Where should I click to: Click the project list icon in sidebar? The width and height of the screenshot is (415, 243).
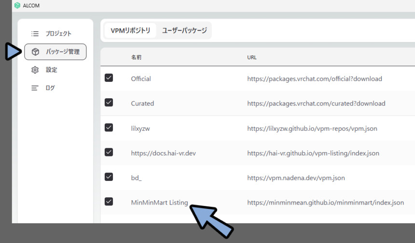[x=35, y=34]
